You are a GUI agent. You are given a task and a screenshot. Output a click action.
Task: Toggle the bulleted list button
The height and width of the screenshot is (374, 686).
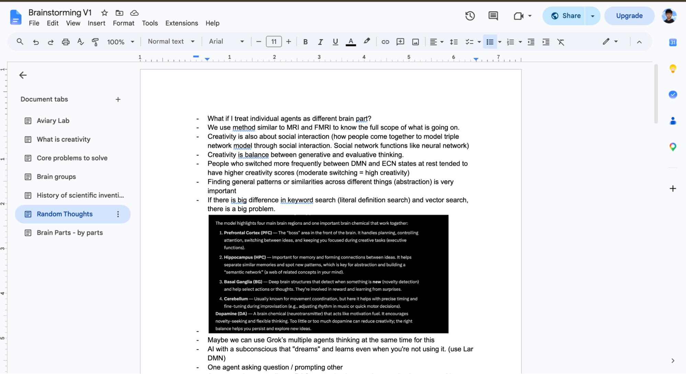pos(490,42)
